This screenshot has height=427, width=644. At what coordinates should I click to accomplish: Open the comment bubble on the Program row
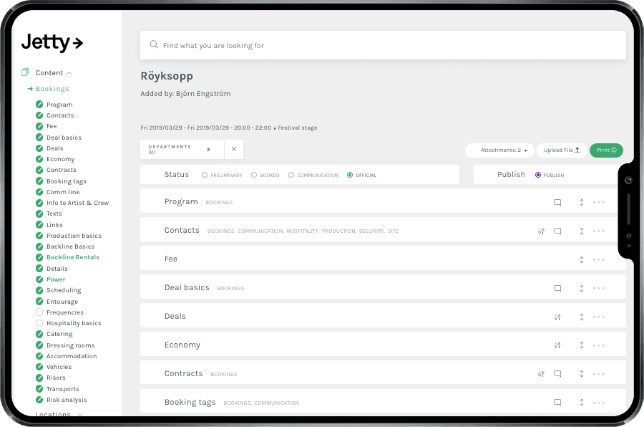tap(558, 203)
